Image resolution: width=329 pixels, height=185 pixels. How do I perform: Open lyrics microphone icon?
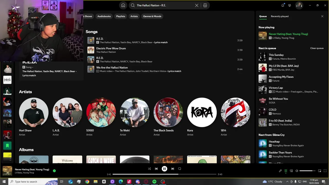pos(280,171)
